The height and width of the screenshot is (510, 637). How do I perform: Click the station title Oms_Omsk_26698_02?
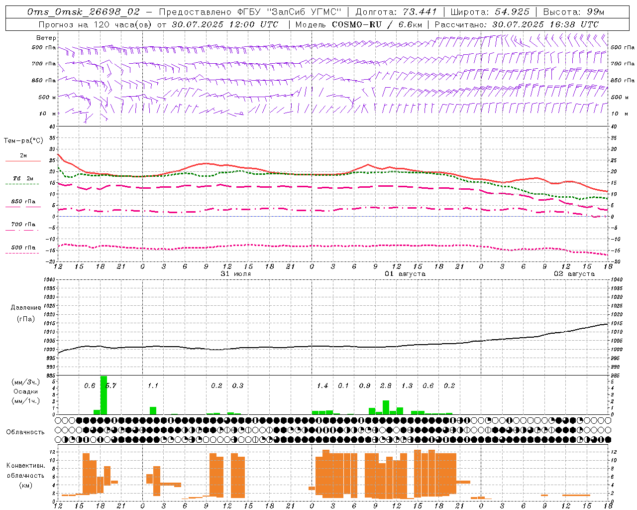84,12
